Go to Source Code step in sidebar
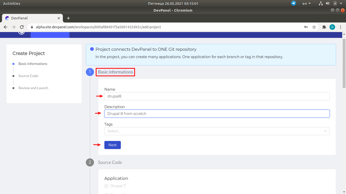 [x=28, y=76]
